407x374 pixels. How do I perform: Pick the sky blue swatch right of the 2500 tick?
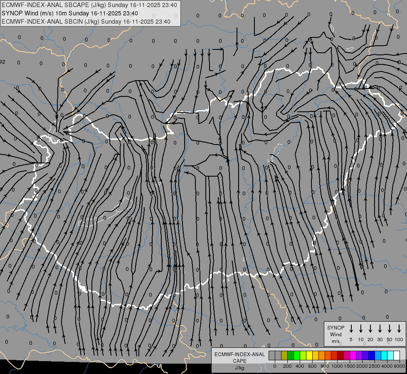point(378,355)
